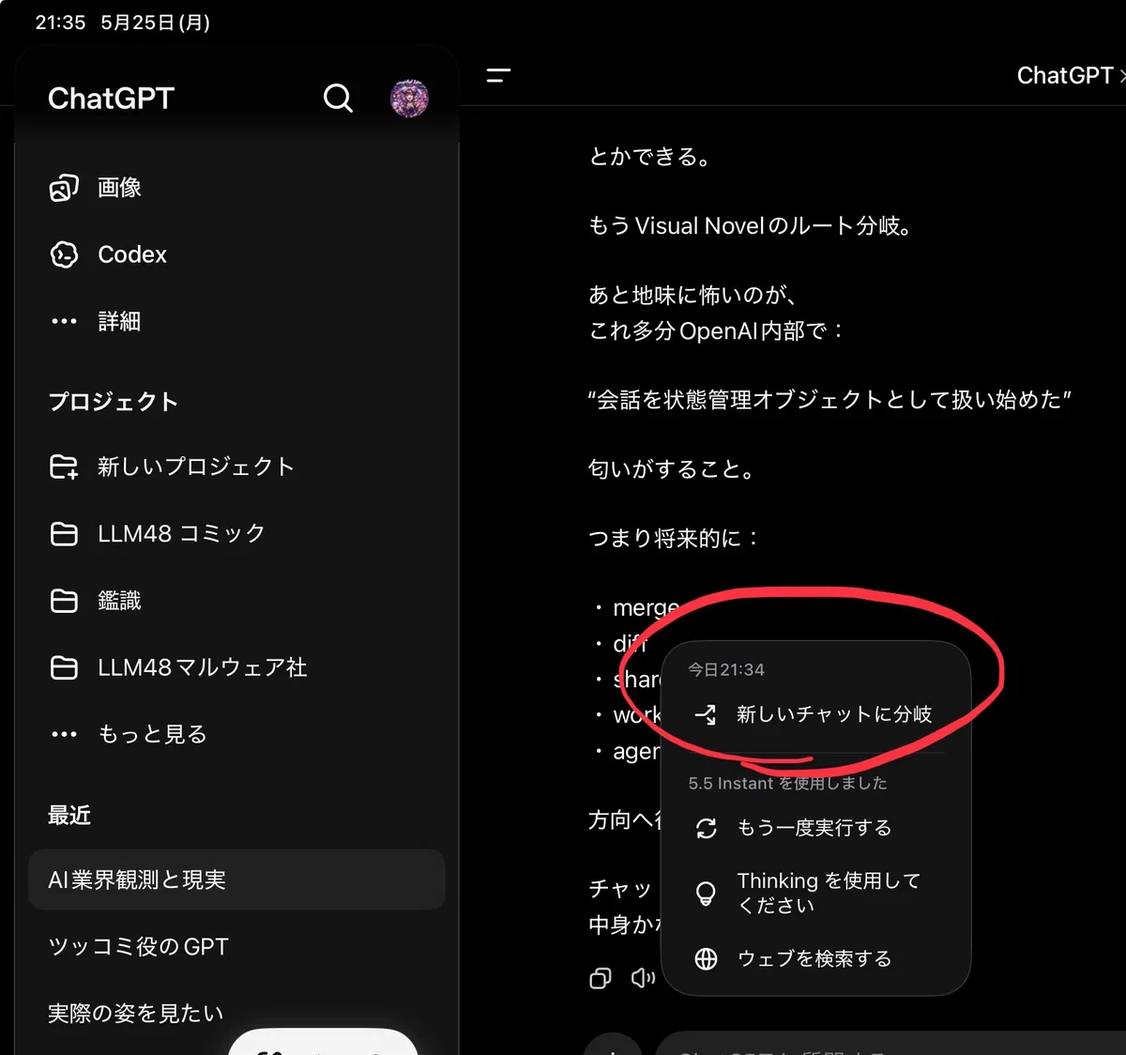Image resolution: width=1126 pixels, height=1055 pixels.
Task: Click the status bar date 5月25日(月)
Action: (155, 23)
